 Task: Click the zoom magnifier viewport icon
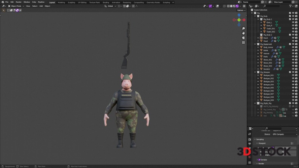click(x=243, y=29)
